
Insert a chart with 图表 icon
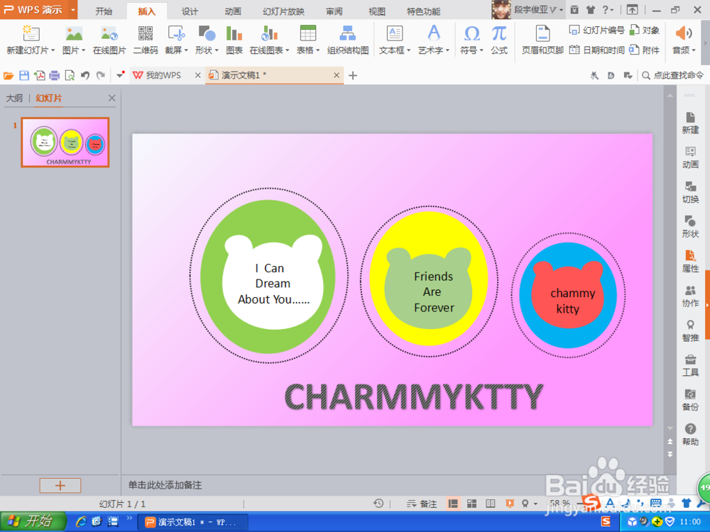point(234,33)
